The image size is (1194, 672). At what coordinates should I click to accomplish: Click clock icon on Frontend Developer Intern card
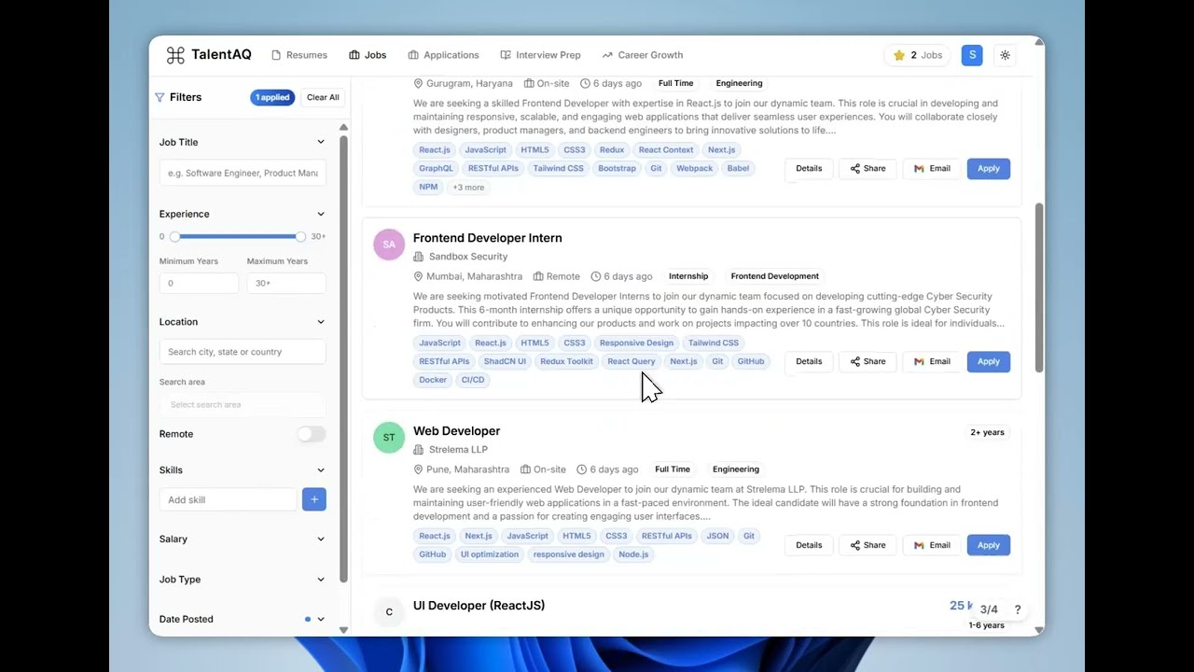596,276
